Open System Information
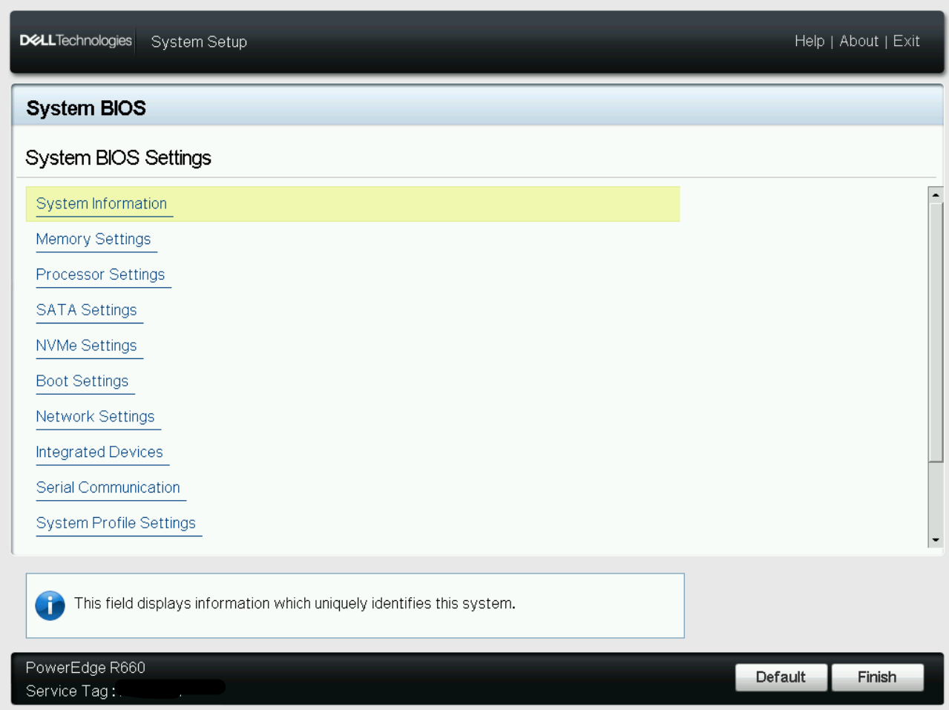 point(102,203)
